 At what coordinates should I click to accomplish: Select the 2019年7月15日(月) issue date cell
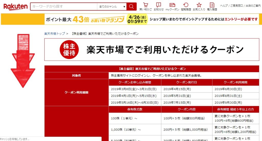coord(187,103)
